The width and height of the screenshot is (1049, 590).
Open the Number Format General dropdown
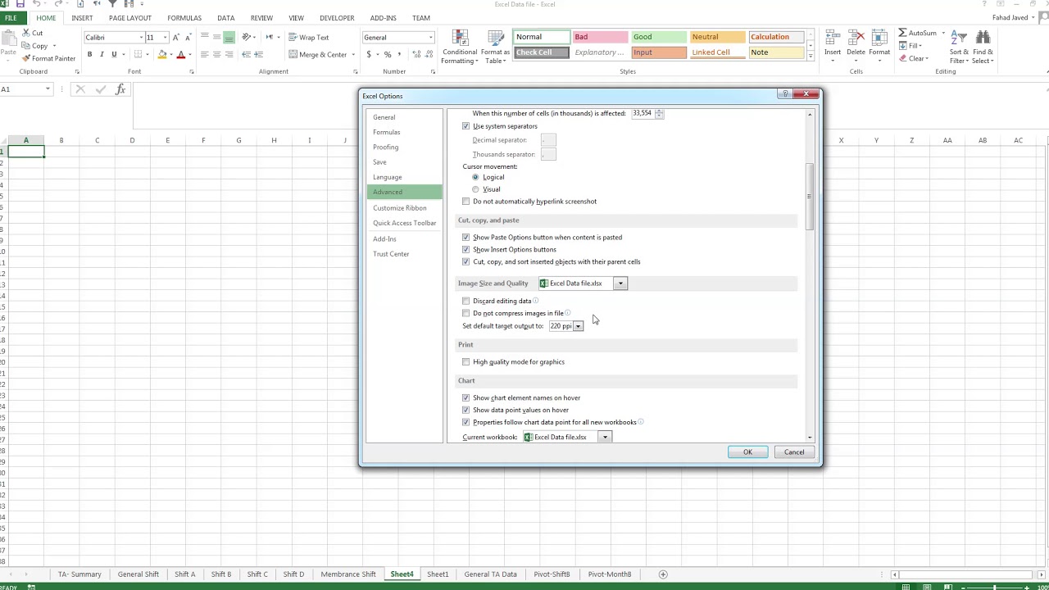tap(430, 38)
